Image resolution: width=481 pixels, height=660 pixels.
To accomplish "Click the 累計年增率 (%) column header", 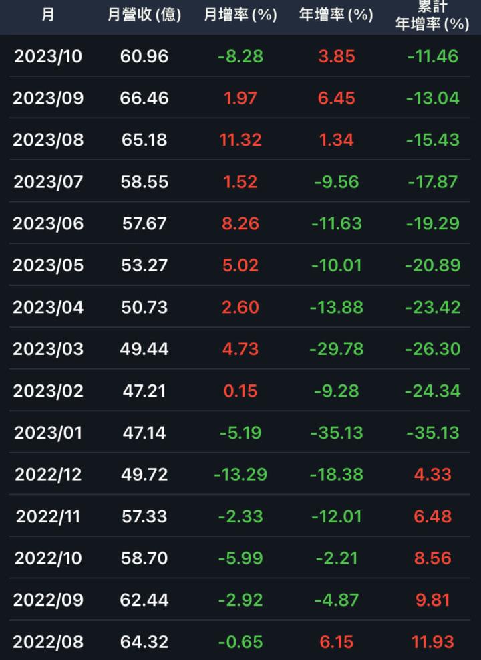I will pos(432,15).
